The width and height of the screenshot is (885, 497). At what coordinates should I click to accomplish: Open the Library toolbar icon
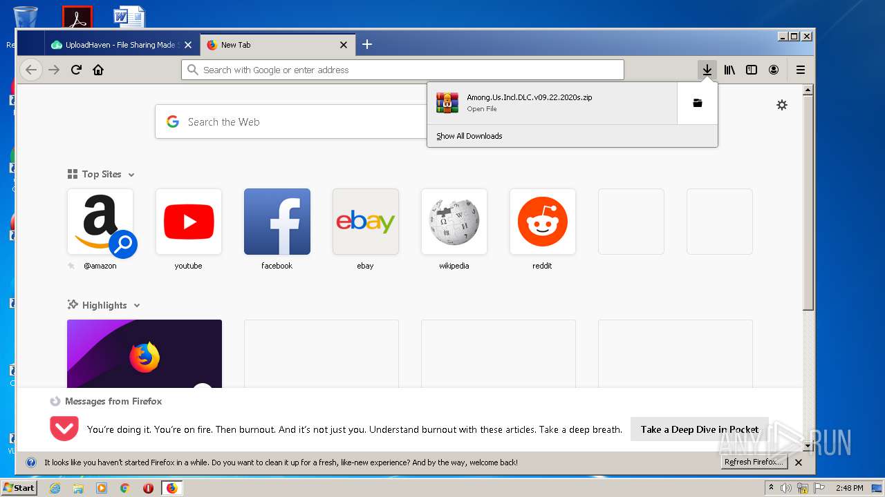pyautogui.click(x=729, y=70)
